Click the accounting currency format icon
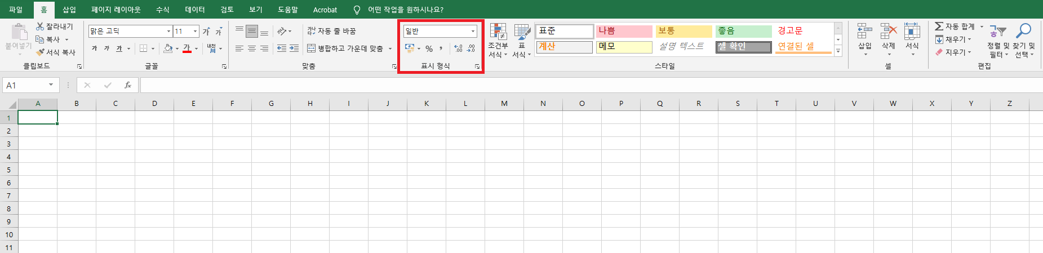Viewport: 1043px width, 253px height. [x=410, y=48]
